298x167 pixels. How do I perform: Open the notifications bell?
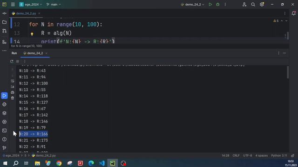click(x=293, y=13)
